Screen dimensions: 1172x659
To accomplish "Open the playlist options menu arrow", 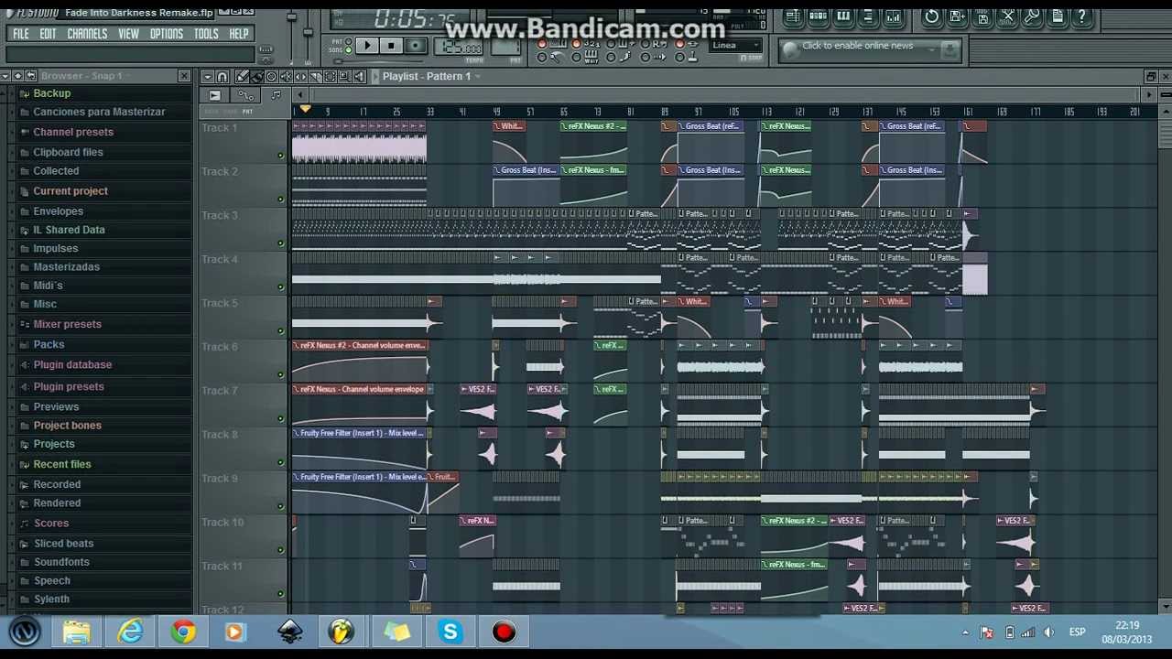I will click(x=208, y=76).
